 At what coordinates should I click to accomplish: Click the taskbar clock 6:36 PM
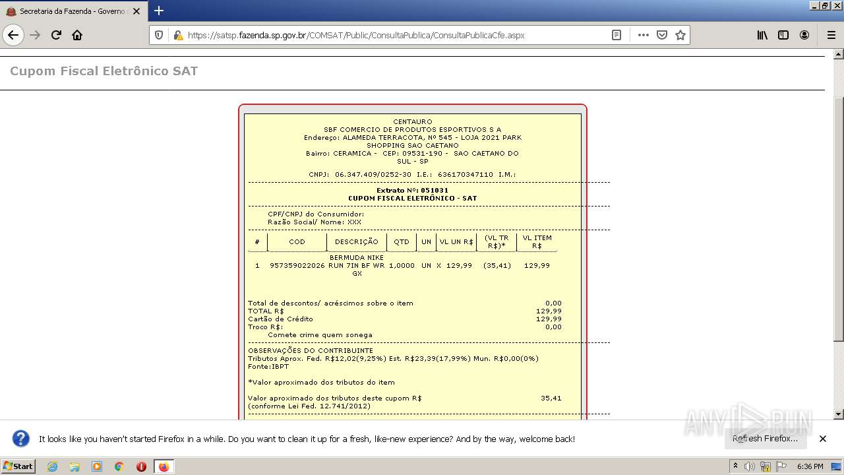810,466
